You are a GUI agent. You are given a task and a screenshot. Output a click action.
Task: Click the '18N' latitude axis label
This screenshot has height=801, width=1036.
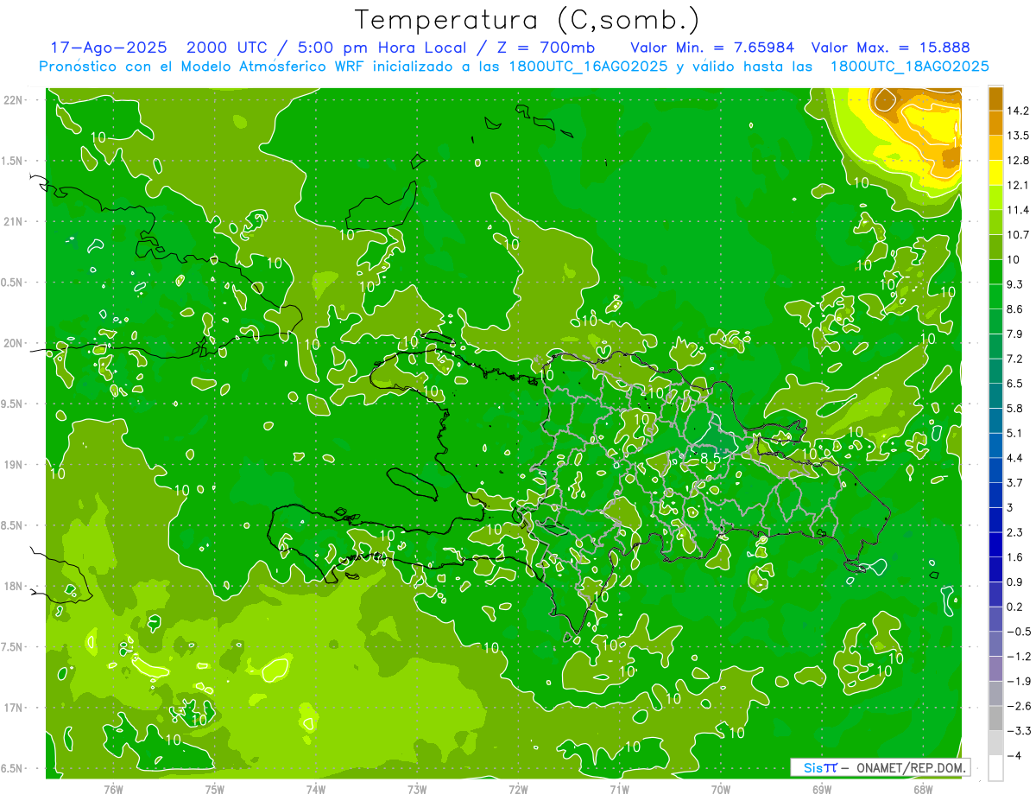coord(13,587)
